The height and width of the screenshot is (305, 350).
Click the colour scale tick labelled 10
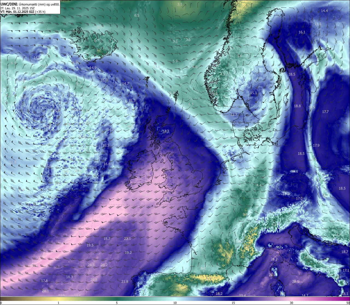tap(175, 303)
